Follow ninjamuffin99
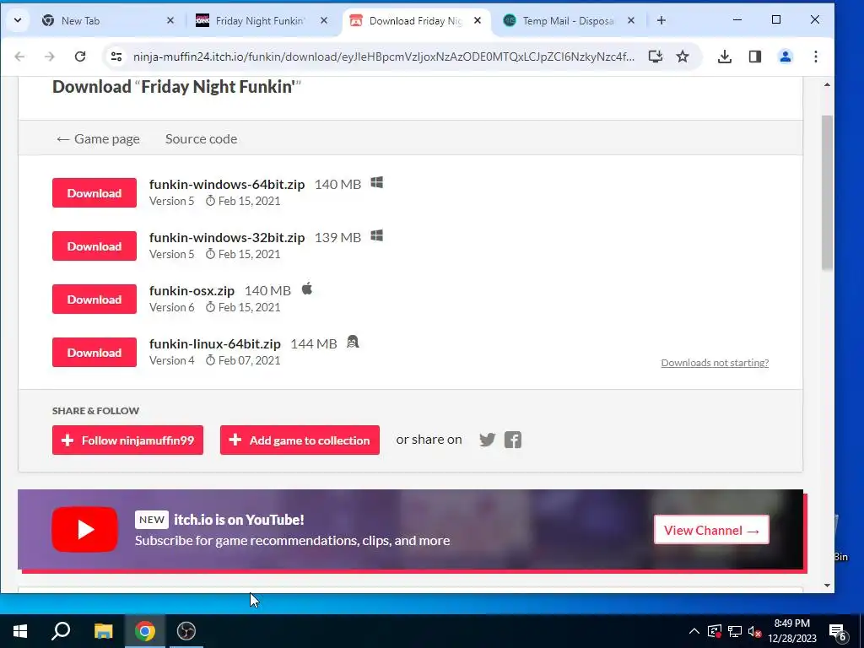This screenshot has height=648, width=864. coord(128,440)
